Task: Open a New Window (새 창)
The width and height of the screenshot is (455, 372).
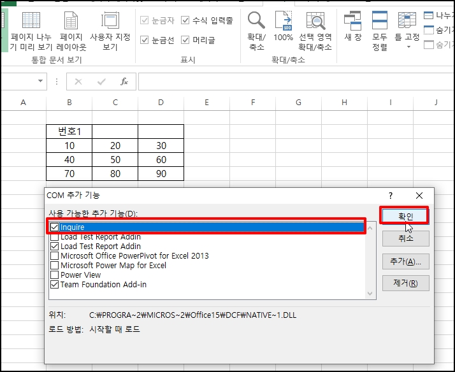Action: point(353,26)
